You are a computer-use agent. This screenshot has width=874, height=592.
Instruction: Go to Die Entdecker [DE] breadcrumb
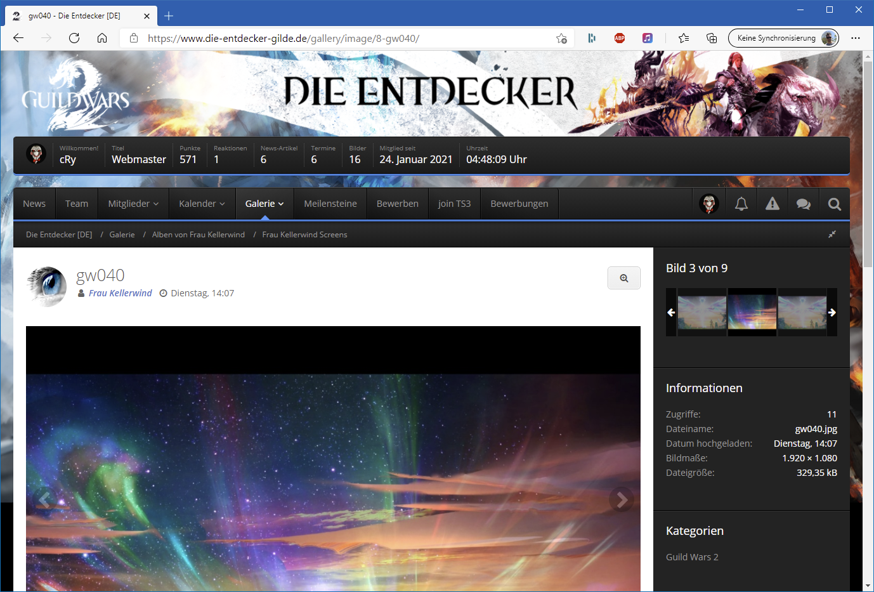(59, 235)
